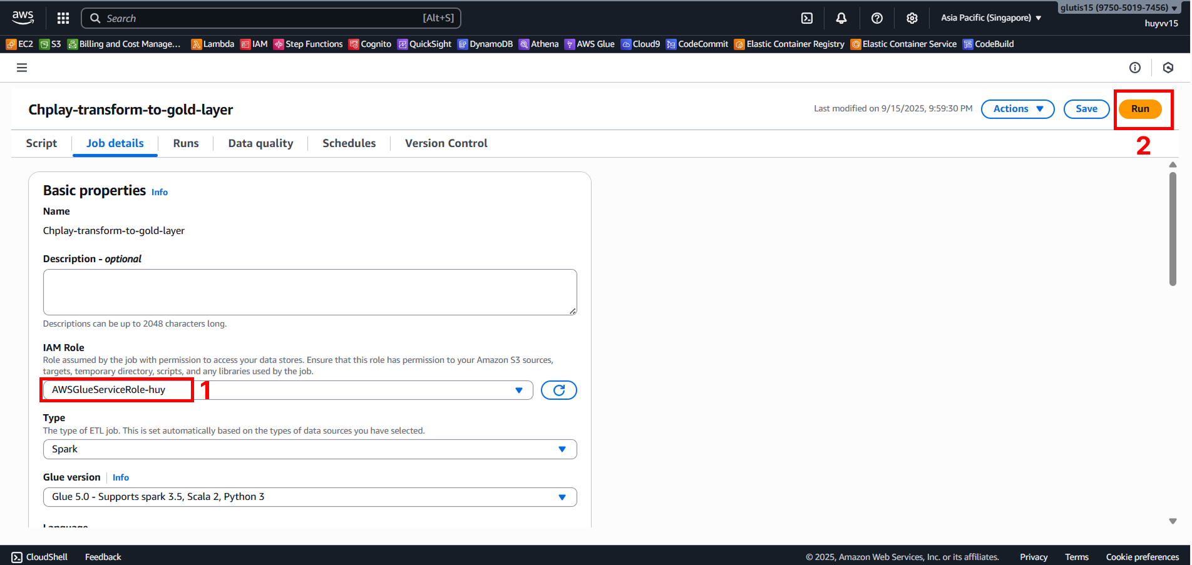The height and width of the screenshot is (565, 1192).
Task: Click into the Description text area
Action: tap(310, 292)
